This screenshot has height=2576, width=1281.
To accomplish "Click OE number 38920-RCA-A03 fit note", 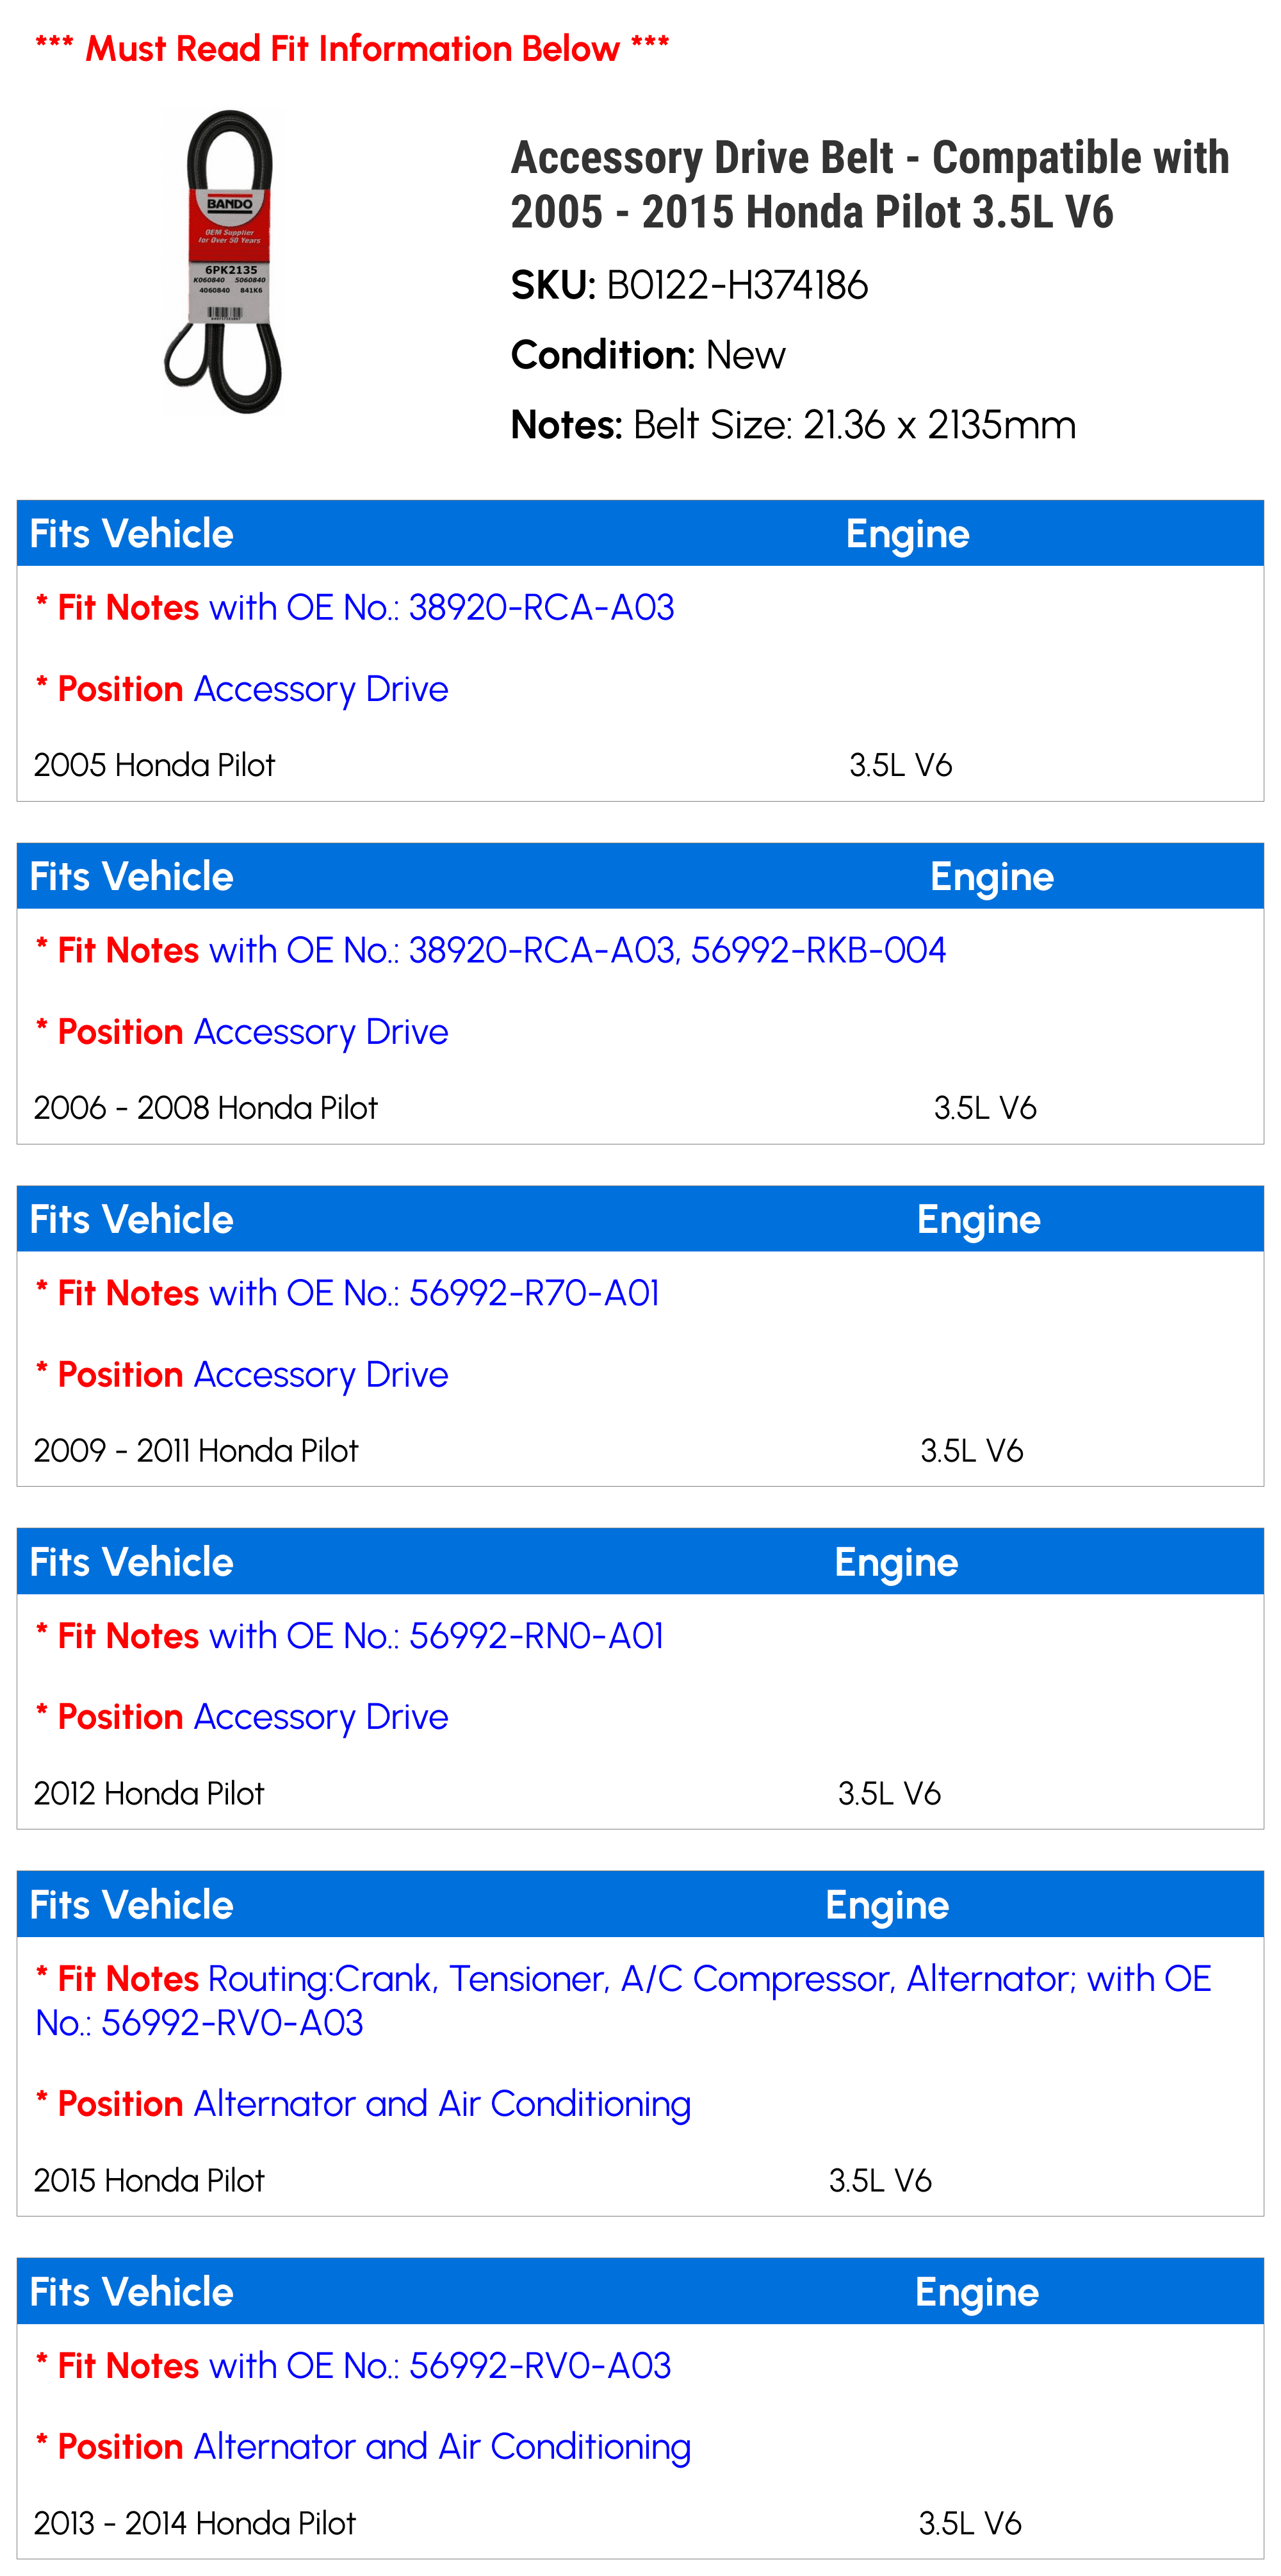I will click(355, 607).
